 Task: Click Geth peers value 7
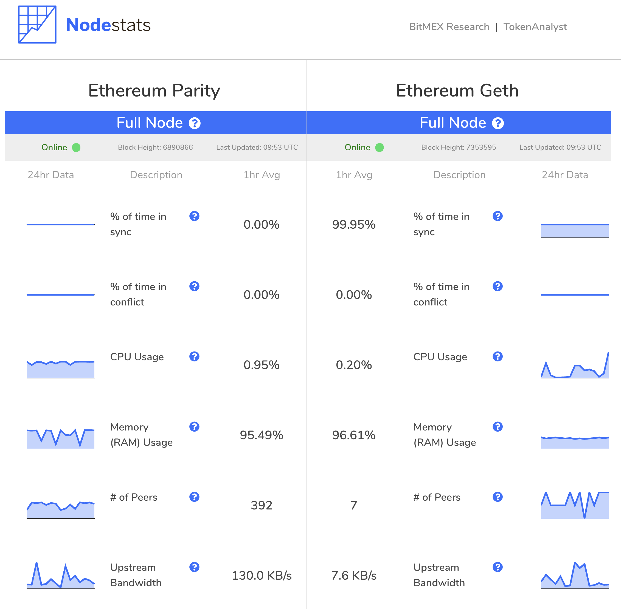354,505
